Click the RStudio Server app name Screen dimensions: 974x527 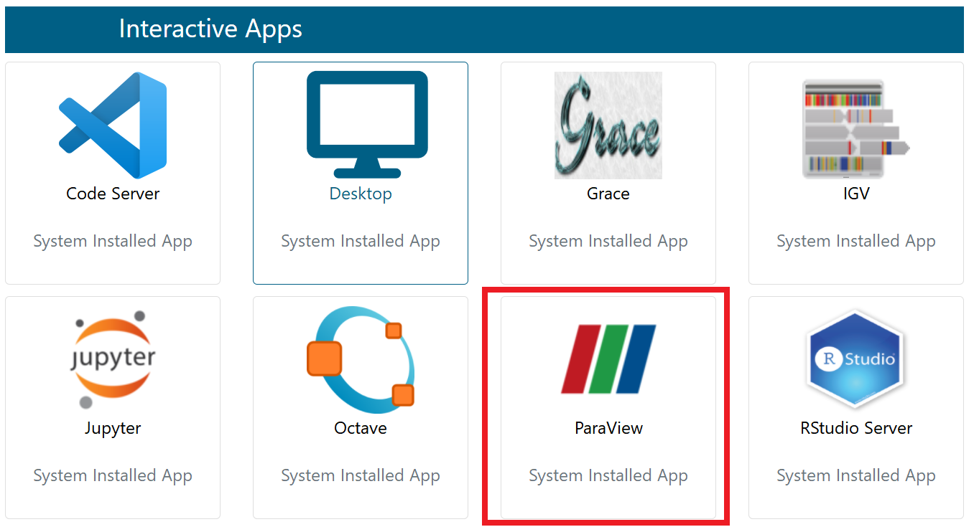pos(856,428)
